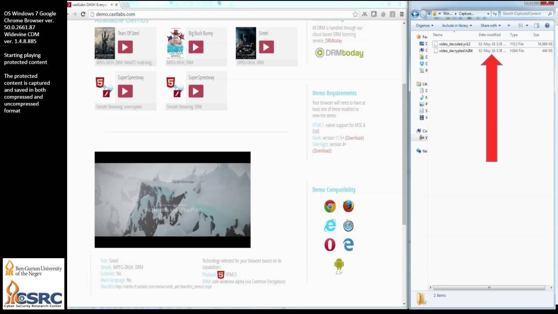Play the Big Buck Bunny demo
Image resolution: width=558 pixels, height=314 pixels.
coord(196,47)
